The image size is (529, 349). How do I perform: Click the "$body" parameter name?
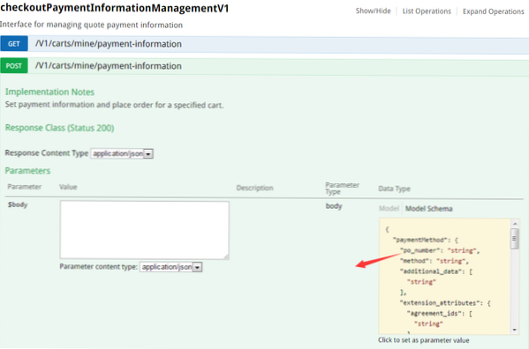(18, 204)
